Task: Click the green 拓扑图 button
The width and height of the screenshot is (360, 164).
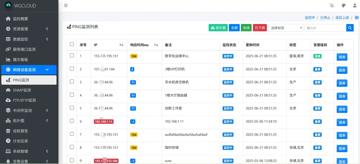Action: pos(218,28)
